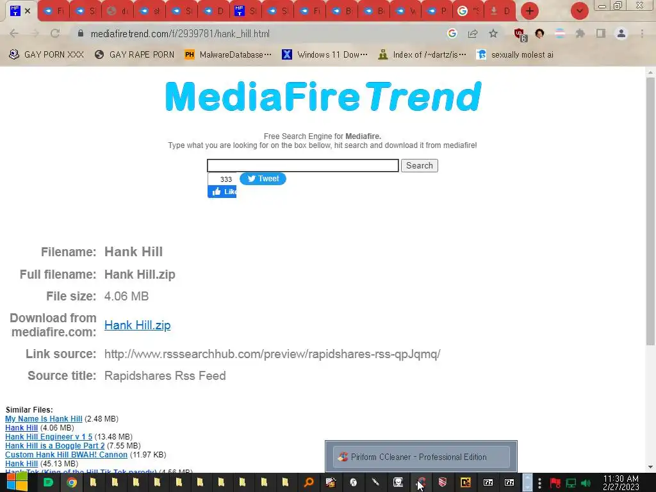
Task: Open the taskbar clock showing 11:30 AM
Action: point(621,482)
